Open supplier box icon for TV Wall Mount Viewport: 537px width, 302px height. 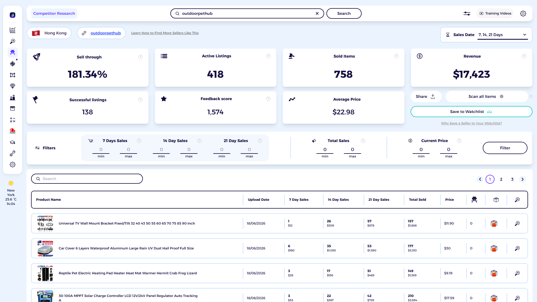(494, 223)
